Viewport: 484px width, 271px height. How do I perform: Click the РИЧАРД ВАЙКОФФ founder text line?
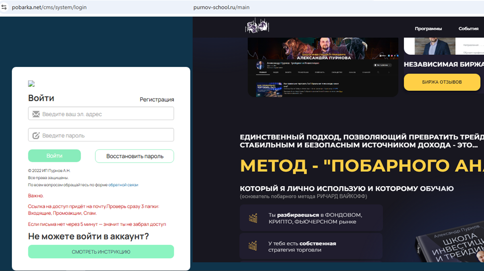(304, 197)
